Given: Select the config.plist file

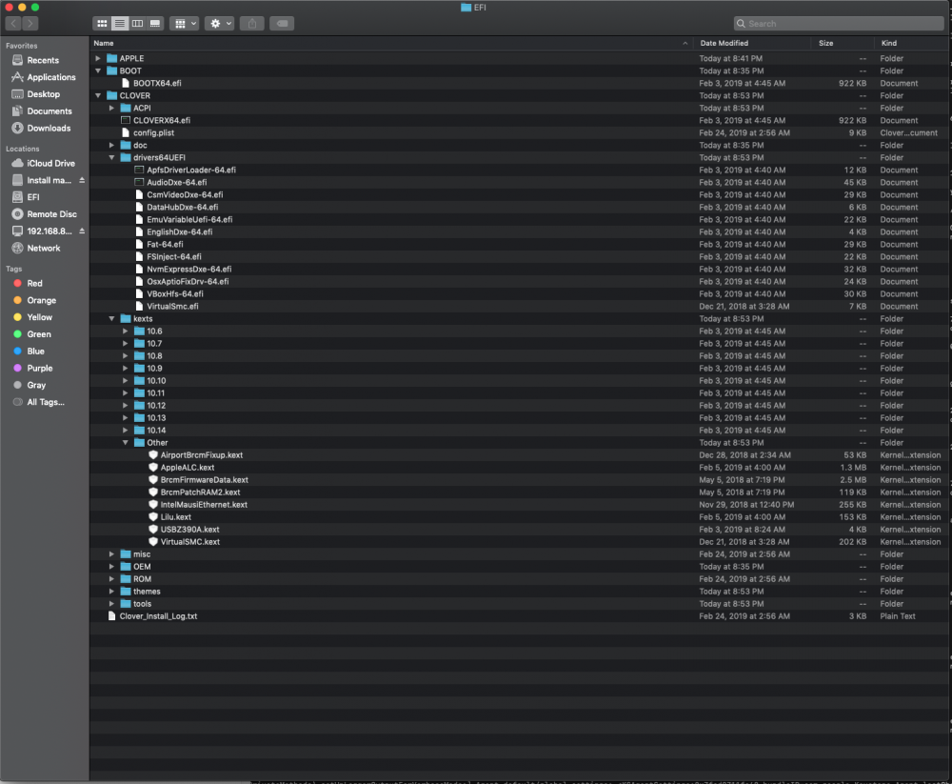Looking at the screenshot, I should point(153,133).
